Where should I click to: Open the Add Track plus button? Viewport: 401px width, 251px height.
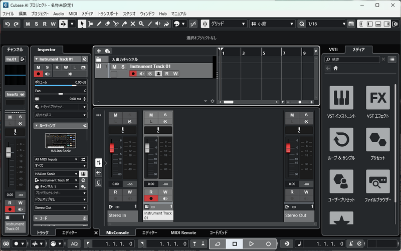click(x=99, y=51)
